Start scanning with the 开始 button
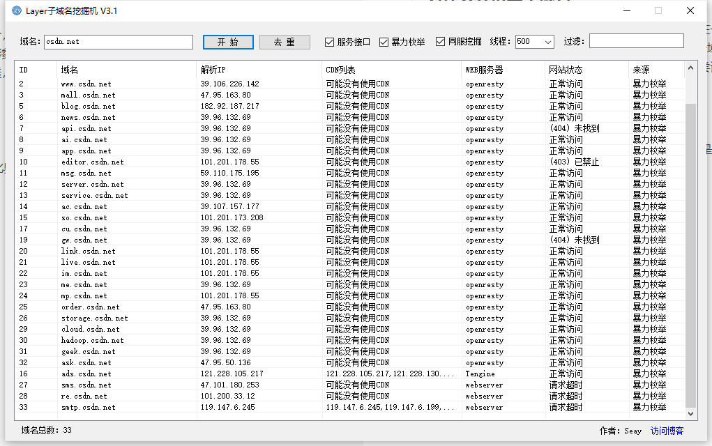 pos(228,43)
